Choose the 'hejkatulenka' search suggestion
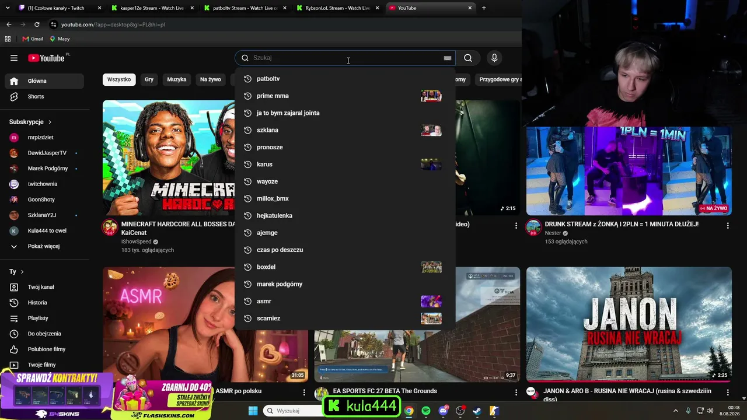The height and width of the screenshot is (420, 747). point(345,216)
